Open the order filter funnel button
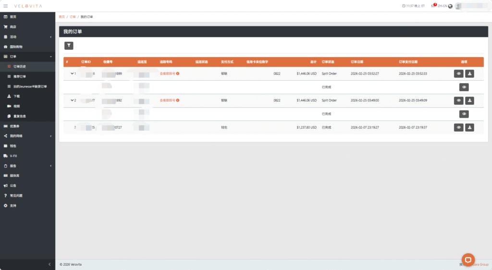Image resolution: width=492 pixels, height=270 pixels. point(69,46)
